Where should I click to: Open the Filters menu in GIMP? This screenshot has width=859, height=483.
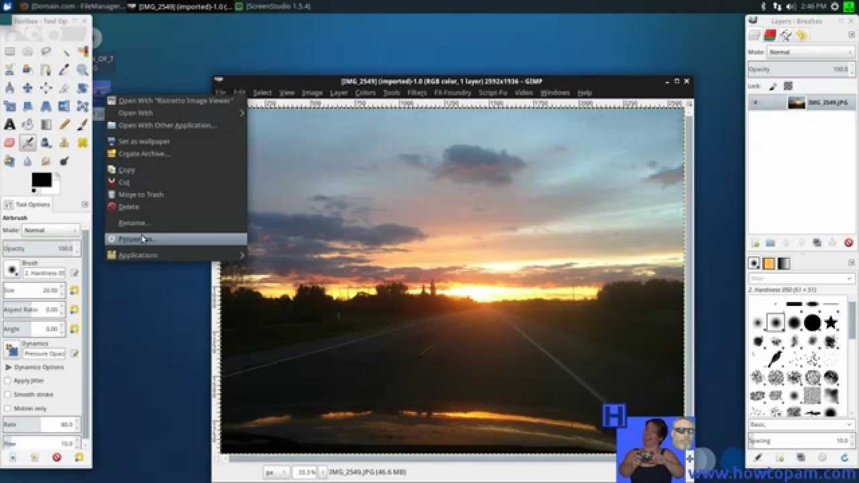click(x=417, y=93)
